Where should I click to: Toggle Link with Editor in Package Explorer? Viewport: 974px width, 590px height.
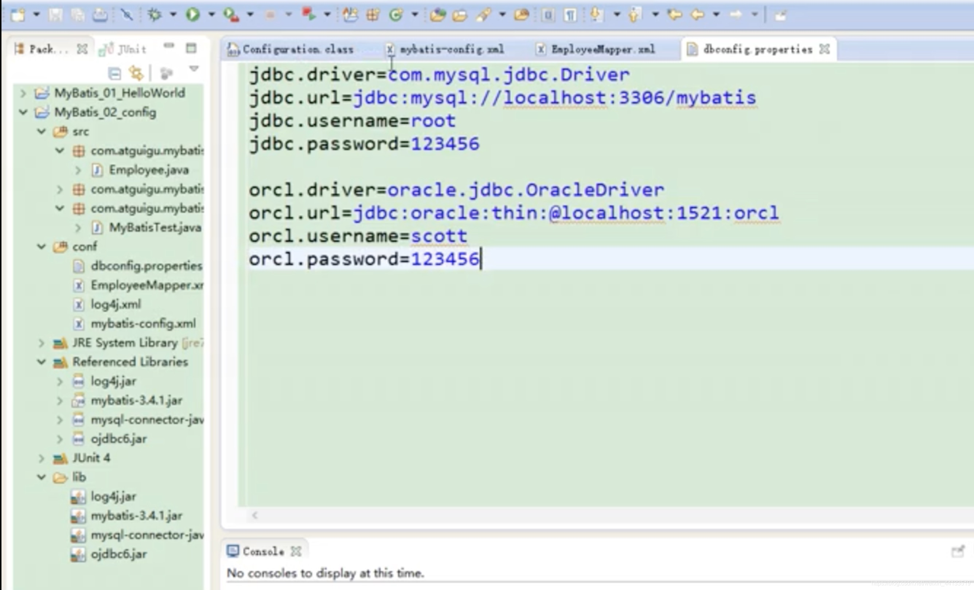tap(136, 74)
